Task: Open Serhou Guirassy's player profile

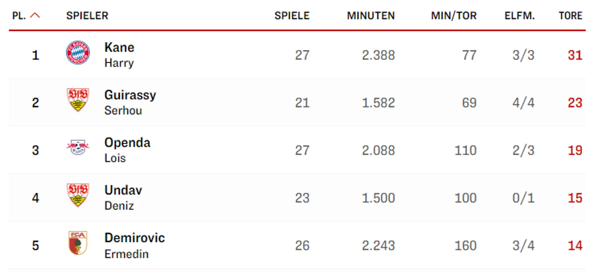Action: pyautogui.click(x=130, y=102)
